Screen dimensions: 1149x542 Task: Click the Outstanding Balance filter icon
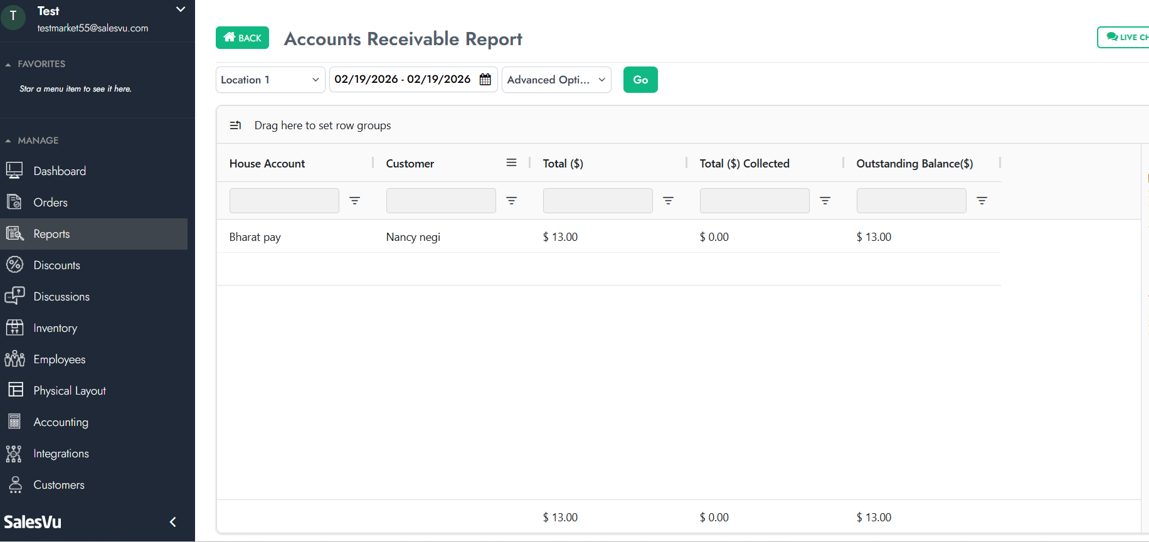982,201
